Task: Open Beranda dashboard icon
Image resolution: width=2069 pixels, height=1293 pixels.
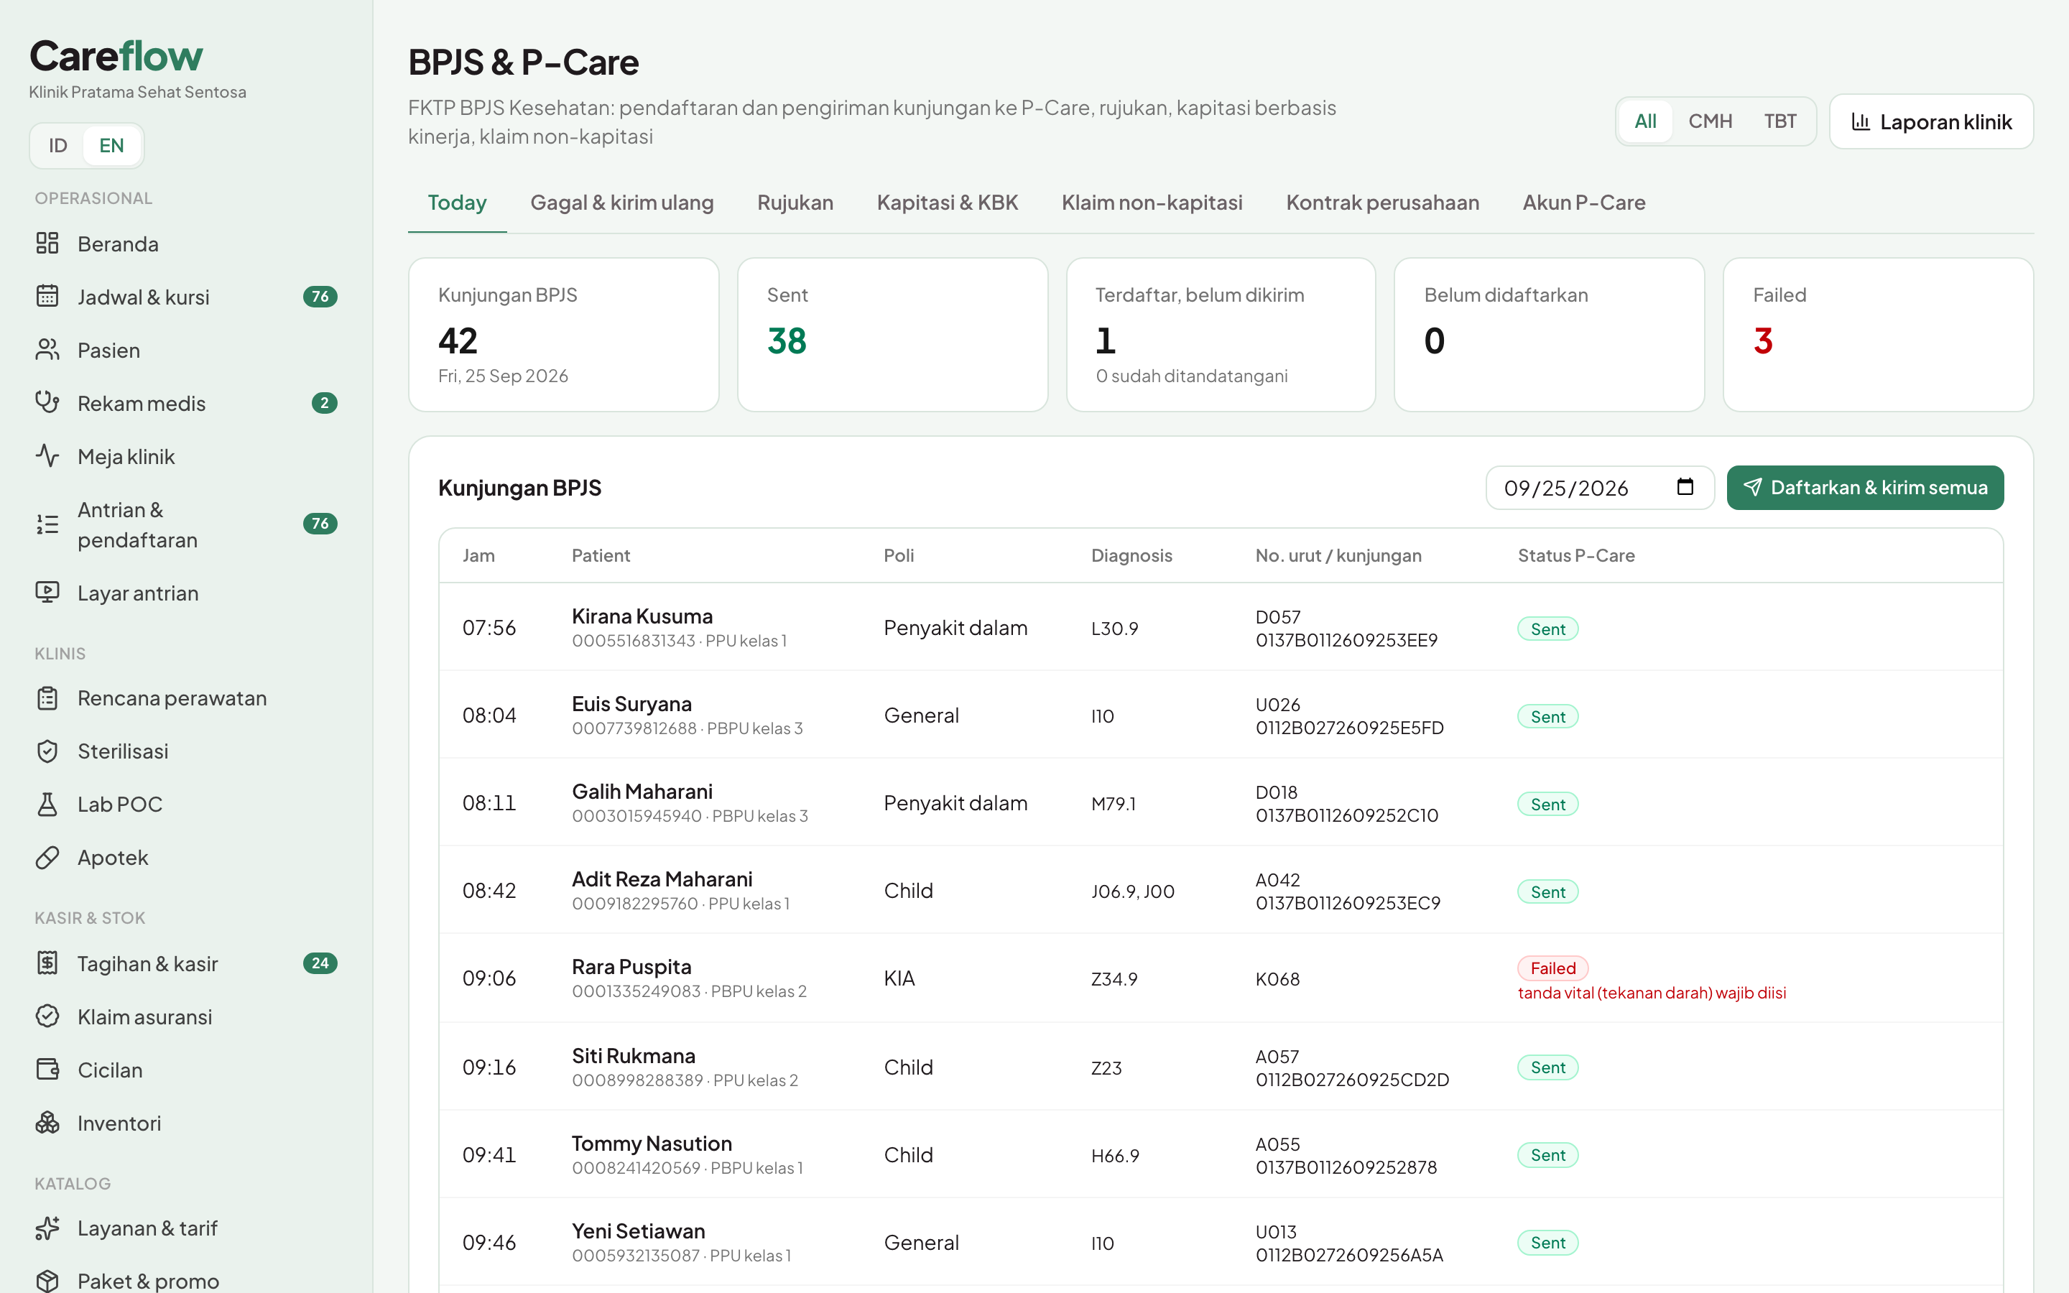Action: click(x=47, y=244)
